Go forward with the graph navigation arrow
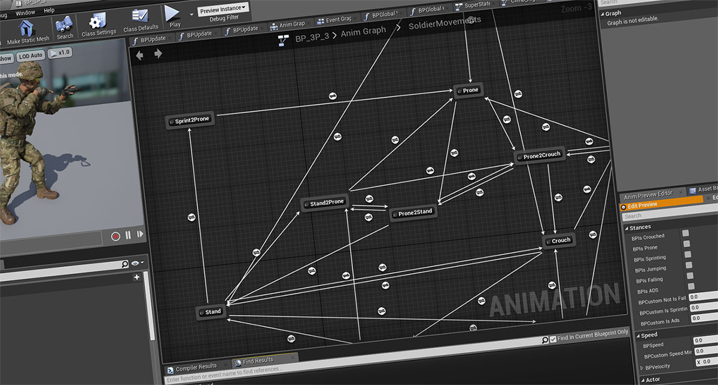Image resolution: width=718 pixels, height=385 pixels. [158, 54]
